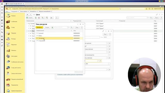Select the Тестовый Альфа-Авто 6 session tab
Screen dimensions: 165x93
[15, 4]
